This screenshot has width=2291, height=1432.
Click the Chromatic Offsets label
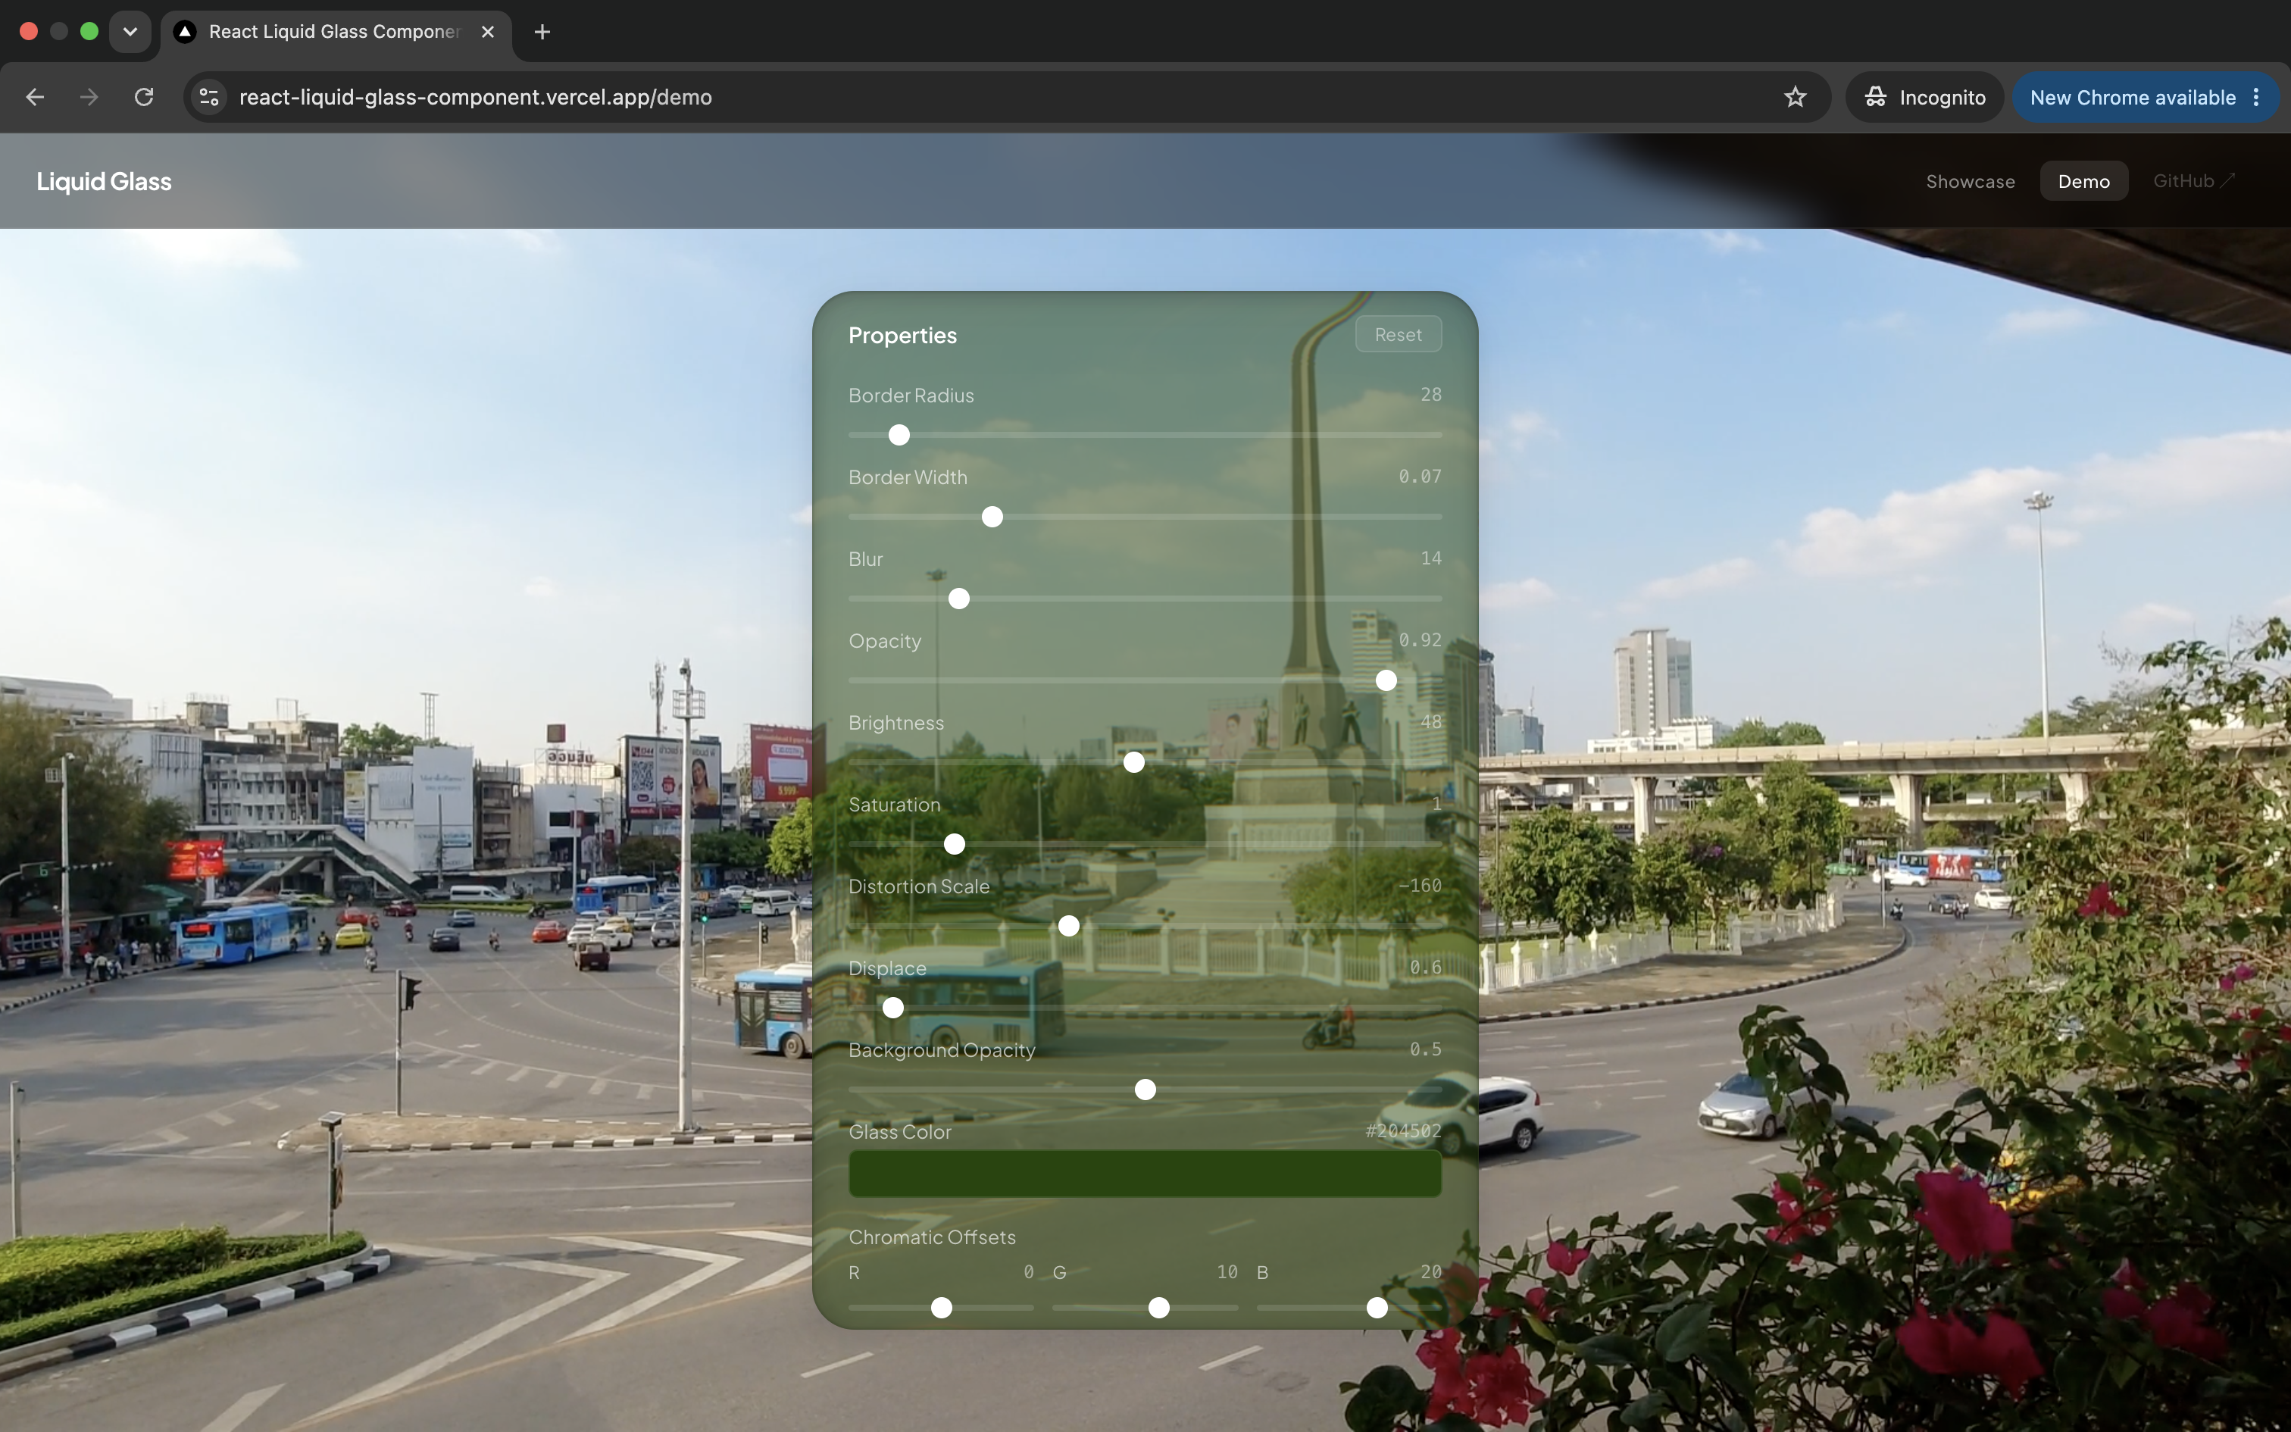click(932, 1237)
